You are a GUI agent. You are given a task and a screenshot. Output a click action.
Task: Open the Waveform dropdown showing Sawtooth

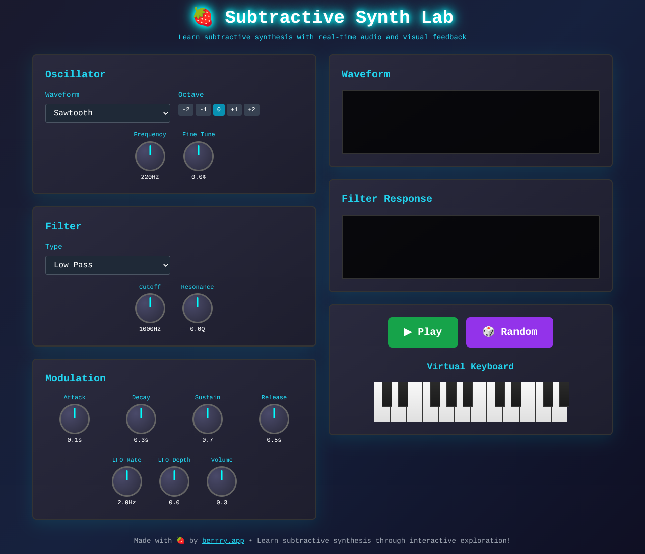tap(107, 113)
